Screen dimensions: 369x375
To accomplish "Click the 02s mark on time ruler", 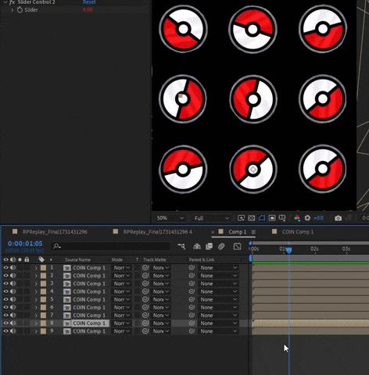I will coord(314,249).
